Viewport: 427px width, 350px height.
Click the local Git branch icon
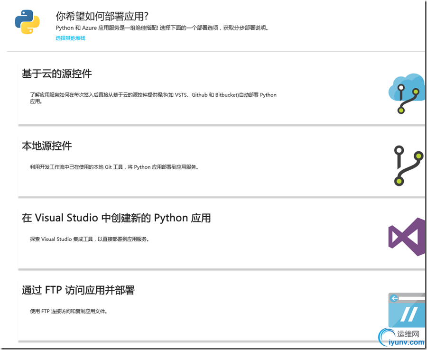pyautogui.click(x=408, y=166)
